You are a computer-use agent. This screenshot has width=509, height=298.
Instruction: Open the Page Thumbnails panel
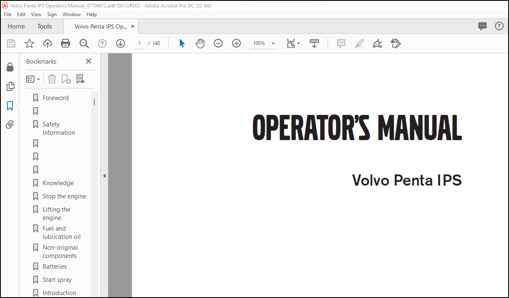click(x=10, y=86)
